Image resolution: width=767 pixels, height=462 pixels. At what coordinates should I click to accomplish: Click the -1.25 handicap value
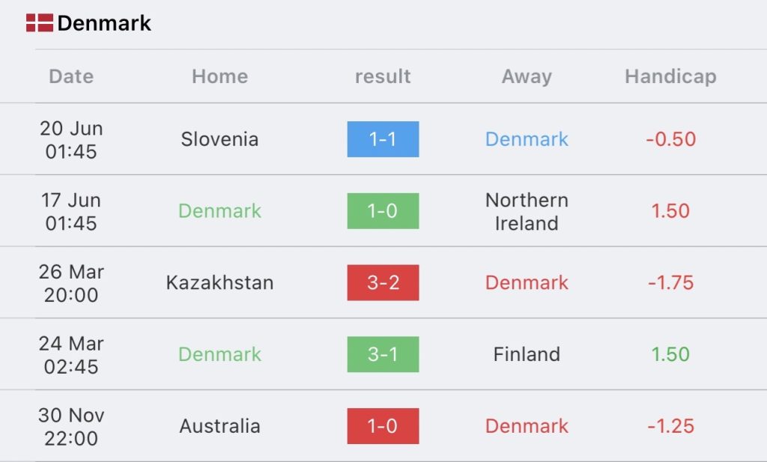coord(670,426)
